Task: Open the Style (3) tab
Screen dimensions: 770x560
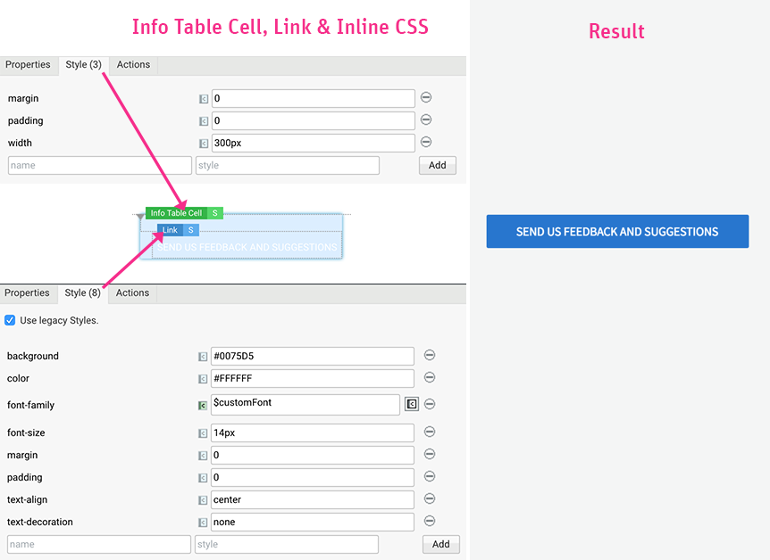Action: point(83,65)
